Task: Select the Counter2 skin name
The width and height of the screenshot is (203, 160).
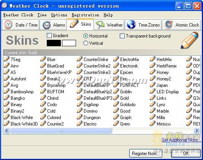Action: point(56,124)
